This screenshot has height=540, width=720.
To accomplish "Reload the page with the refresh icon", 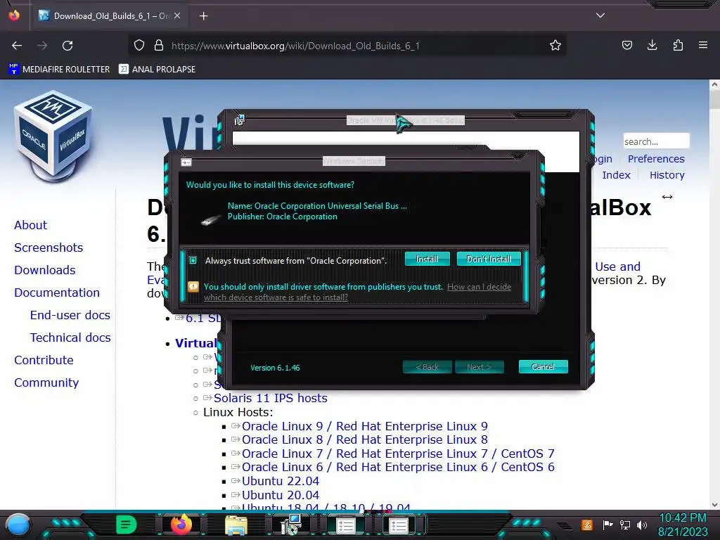I will tap(67, 46).
